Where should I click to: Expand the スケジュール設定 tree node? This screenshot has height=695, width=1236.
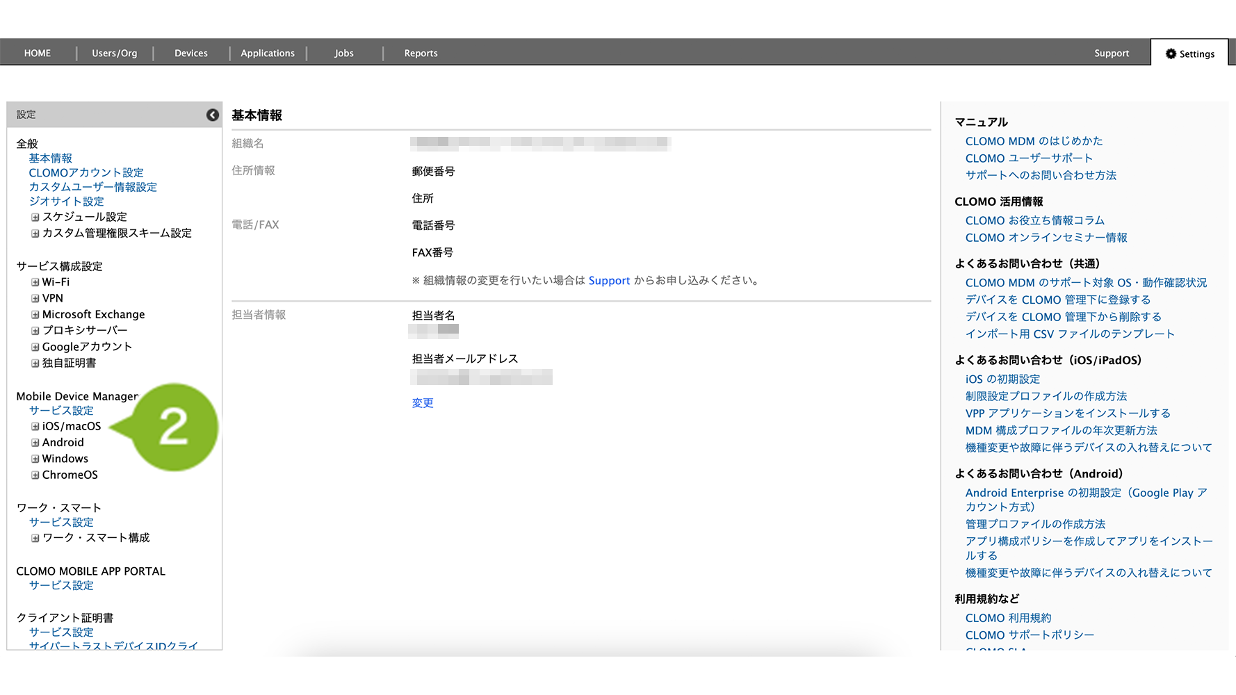[35, 218]
